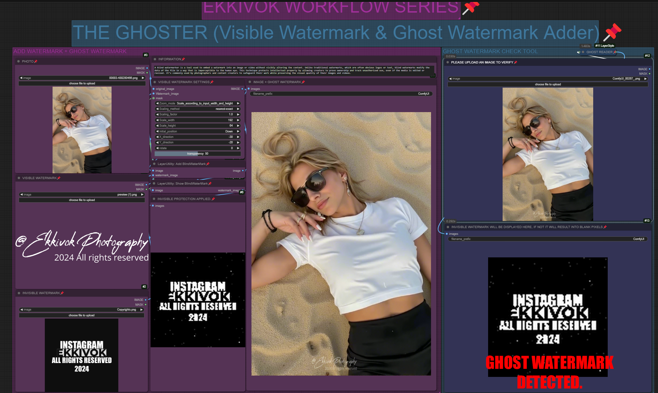The width and height of the screenshot is (658, 393).
Task: Toggle collapse dot of PLEASE UPLOAD AN IMAGE node
Action: pos(447,62)
